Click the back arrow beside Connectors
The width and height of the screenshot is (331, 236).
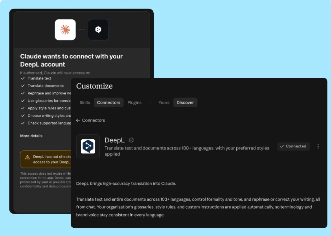point(78,120)
